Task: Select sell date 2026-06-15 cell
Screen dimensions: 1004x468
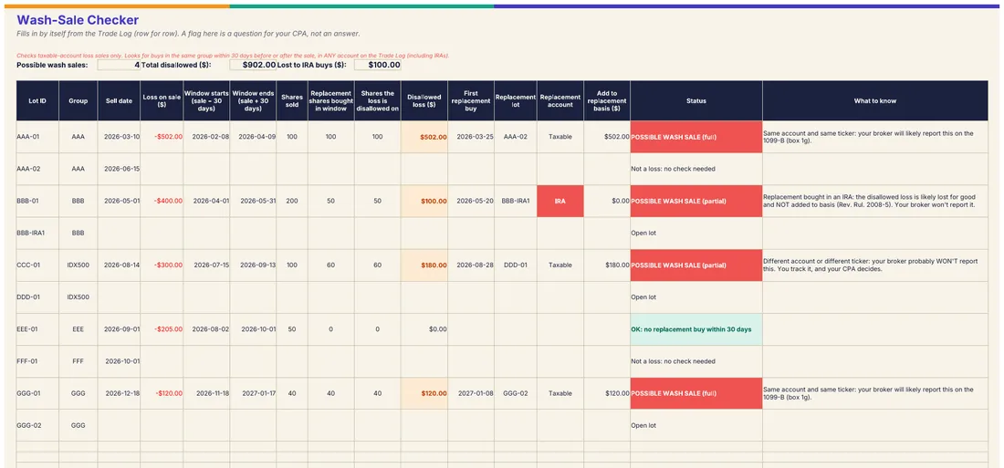Action: tap(119, 169)
